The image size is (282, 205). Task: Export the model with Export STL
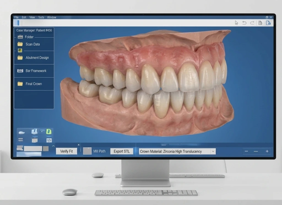point(121,151)
